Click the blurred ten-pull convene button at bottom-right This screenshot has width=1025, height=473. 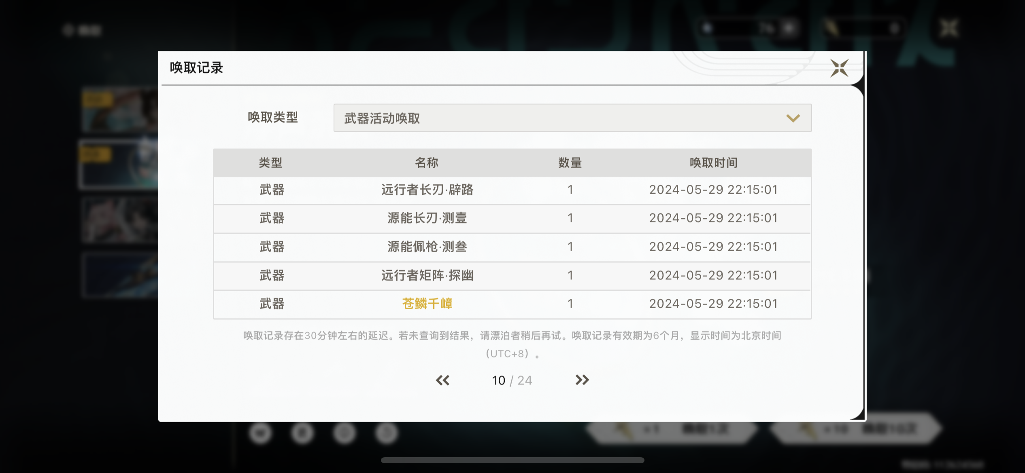tap(856, 429)
